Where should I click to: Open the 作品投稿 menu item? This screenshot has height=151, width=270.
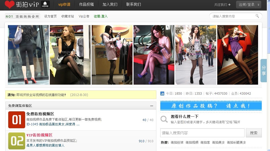pos(86,4)
